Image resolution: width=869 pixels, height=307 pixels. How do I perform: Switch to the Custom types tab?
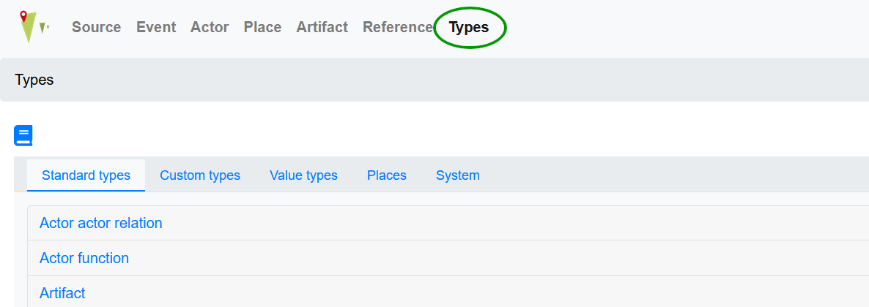coord(200,175)
